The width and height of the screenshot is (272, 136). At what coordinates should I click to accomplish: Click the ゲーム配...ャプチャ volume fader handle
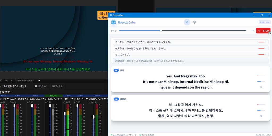pyautogui.click(x=50, y=106)
